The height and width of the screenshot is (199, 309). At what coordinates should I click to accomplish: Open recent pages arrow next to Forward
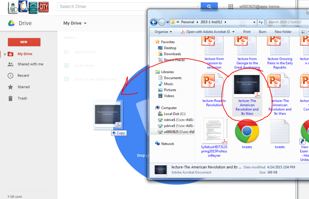coord(168,22)
